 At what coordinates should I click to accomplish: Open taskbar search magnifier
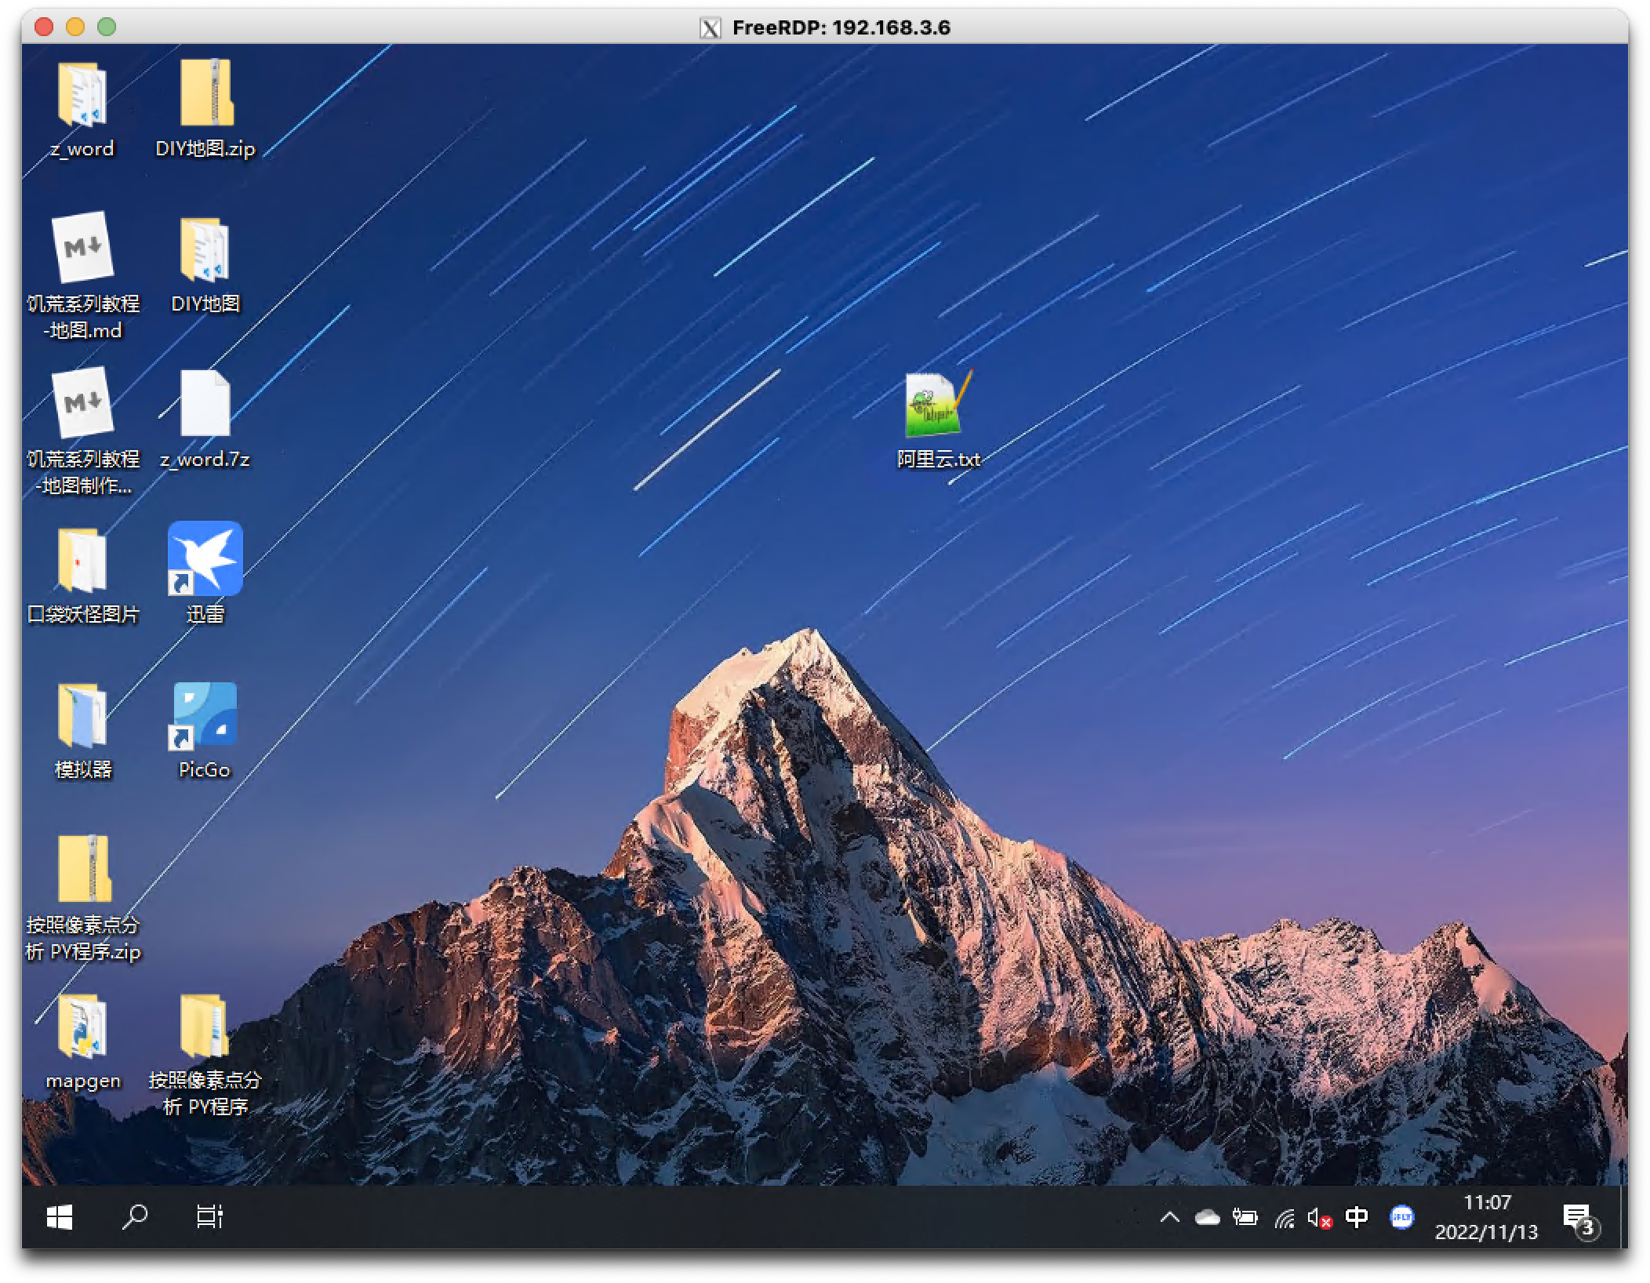[x=135, y=1216]
